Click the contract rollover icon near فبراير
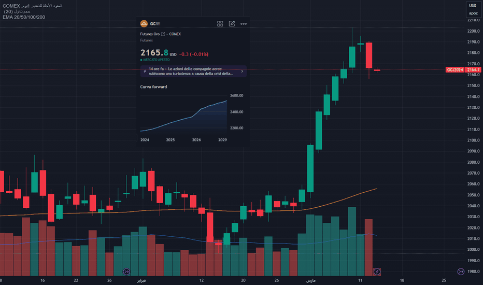This screenshot has height=285, width=483. (x=126, y=272)
